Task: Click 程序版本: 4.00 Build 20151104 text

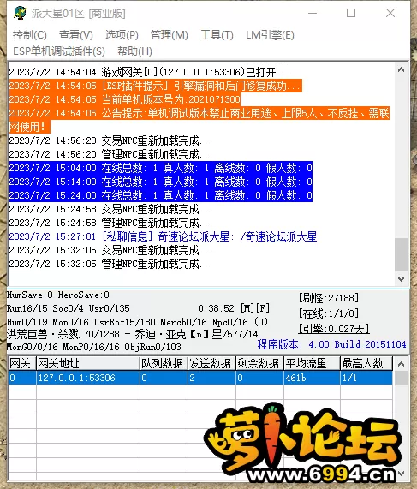Action: 332,344
